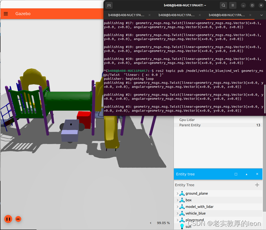Image resolution: width=266 pixels, height=230 pixels.
Task: Expand the vehicle_blue entity
Action: 178,213
